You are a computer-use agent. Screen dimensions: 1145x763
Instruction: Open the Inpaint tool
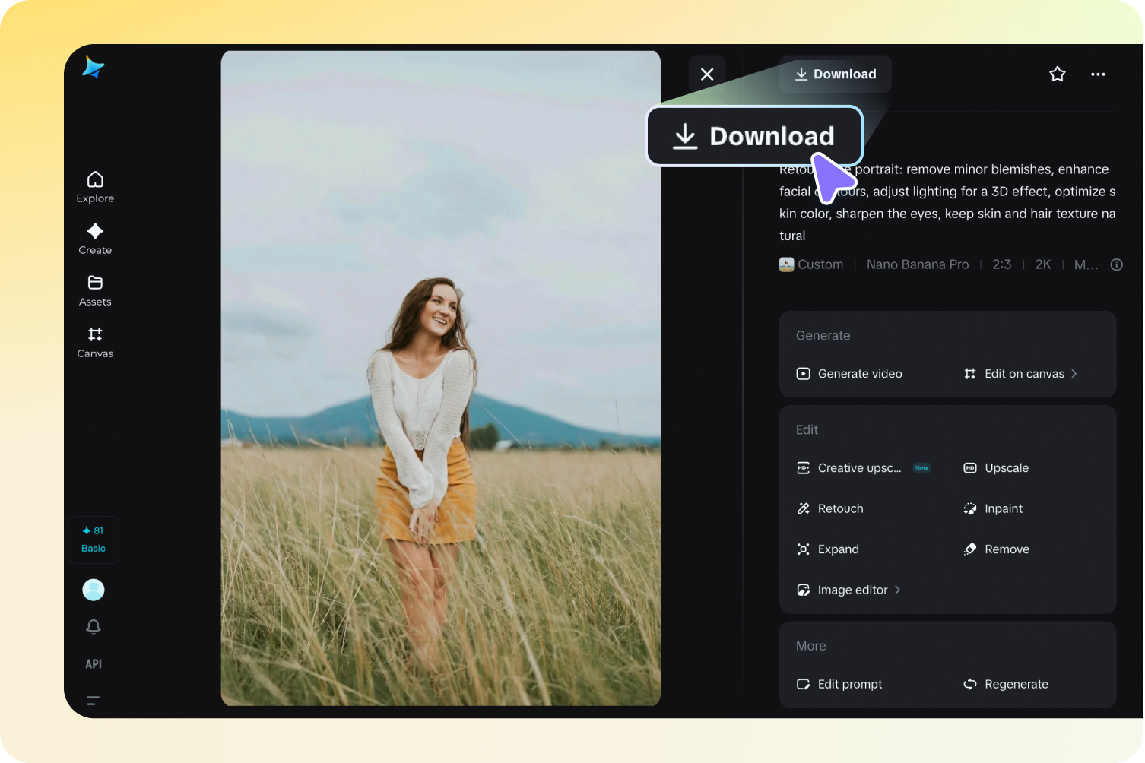[1003, 508]
